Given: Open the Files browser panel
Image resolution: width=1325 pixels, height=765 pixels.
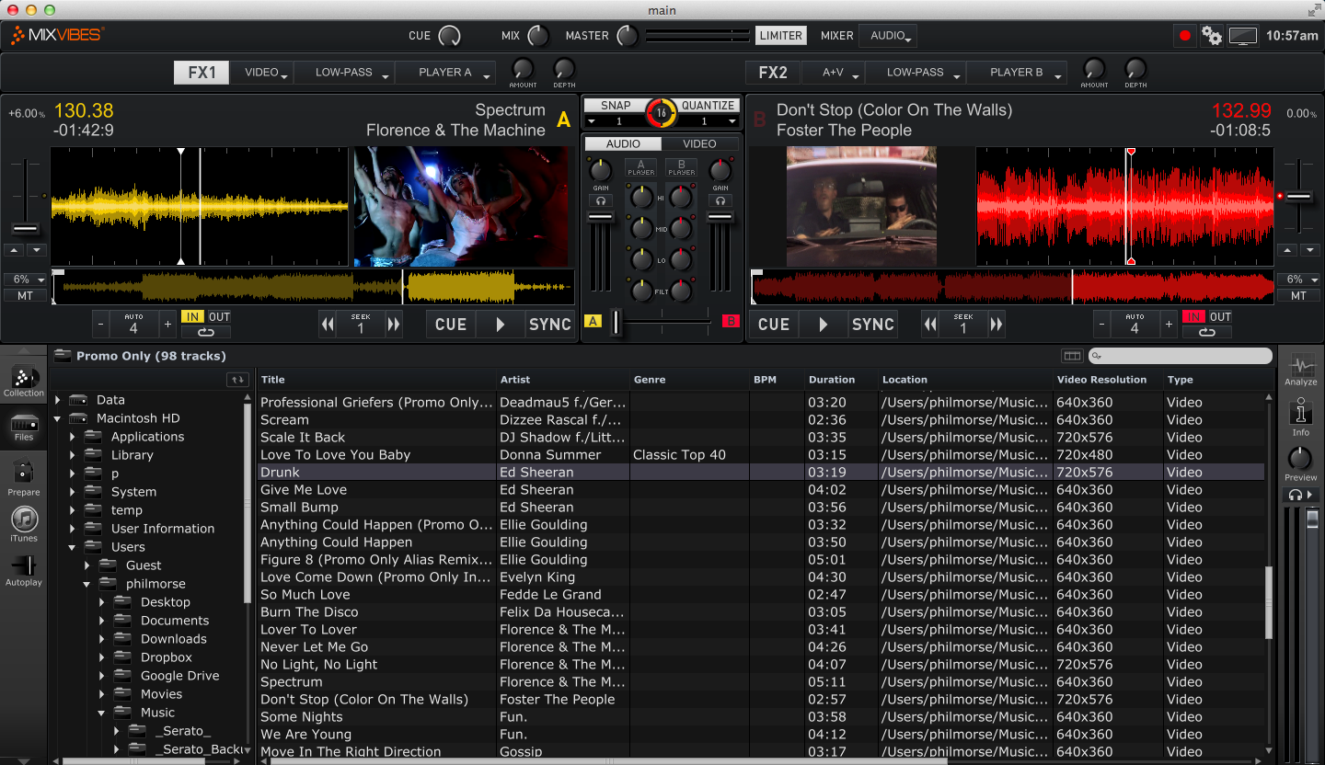Looking at the screenshot, I should (x=24, y=428).
